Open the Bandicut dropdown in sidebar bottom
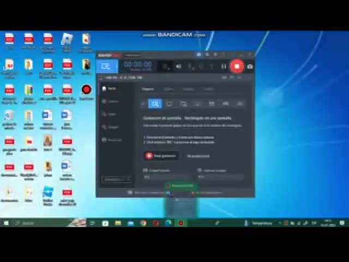 point(116,179)
